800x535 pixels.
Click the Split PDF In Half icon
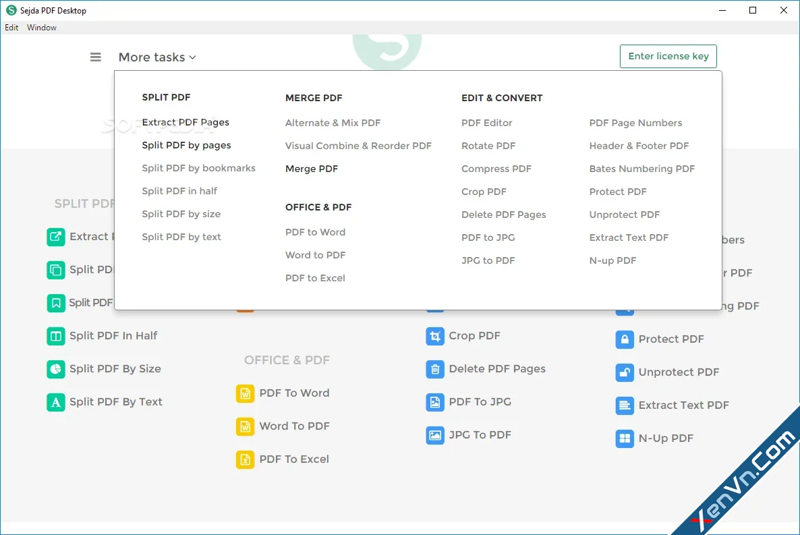pos(55,336)
